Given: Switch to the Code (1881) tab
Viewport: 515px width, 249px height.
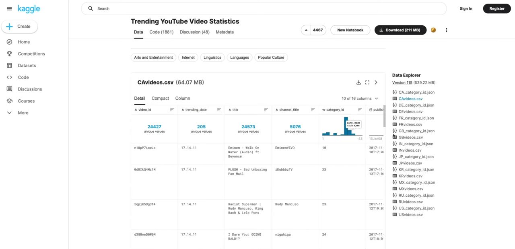Looking at the screenshot, I should [x=161, y=32].
